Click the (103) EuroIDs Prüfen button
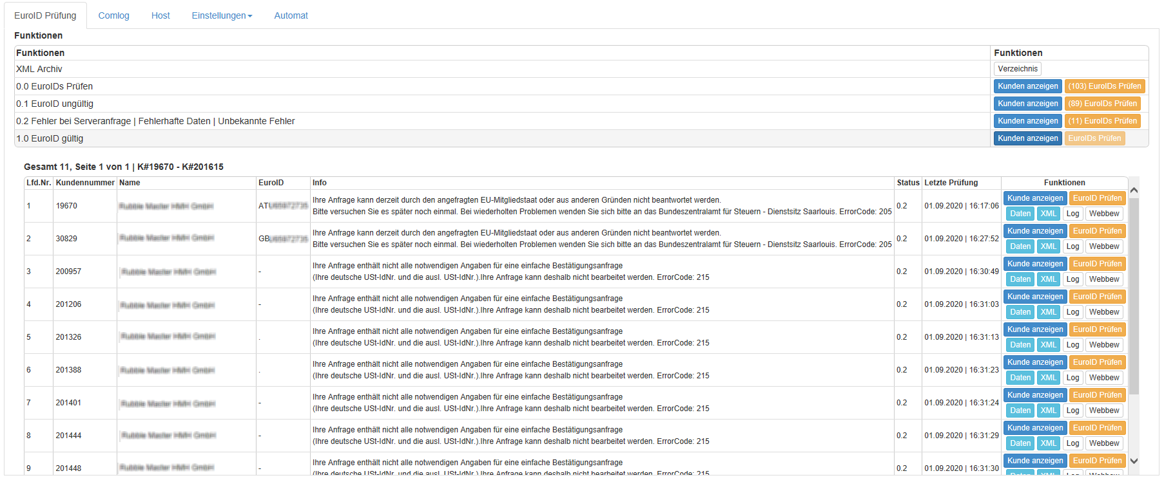The width and height of the screenshot is (1164, 480). tap(1104, 86)
